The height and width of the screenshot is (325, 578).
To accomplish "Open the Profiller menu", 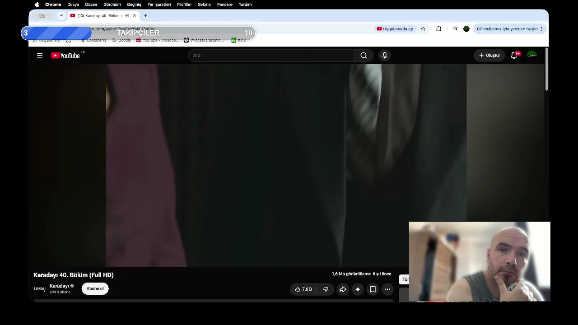I will [x=184, y=5].
